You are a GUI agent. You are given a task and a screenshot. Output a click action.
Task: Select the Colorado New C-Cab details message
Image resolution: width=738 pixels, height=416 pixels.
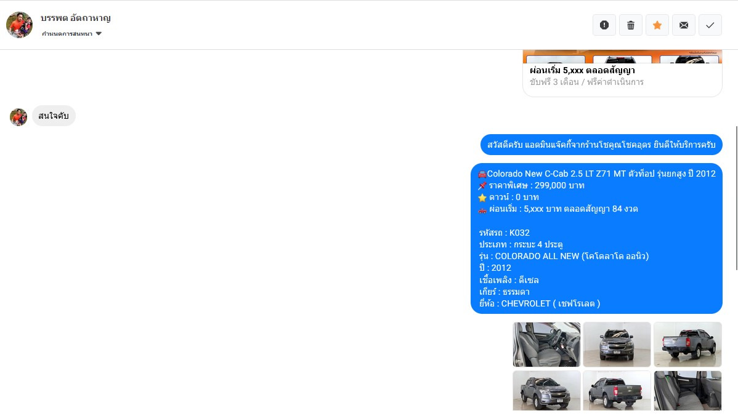tap(596, 238)
